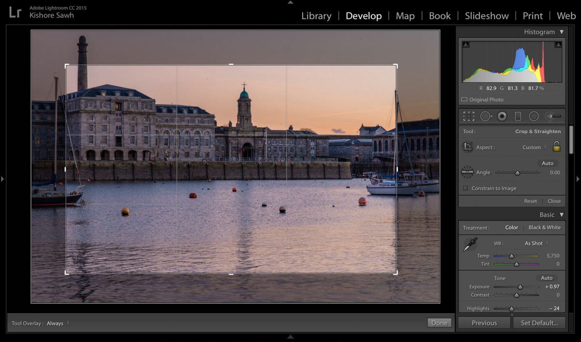Select the Radial Filter tool
This screenshot has height=342, width=581.
point(534,116)
